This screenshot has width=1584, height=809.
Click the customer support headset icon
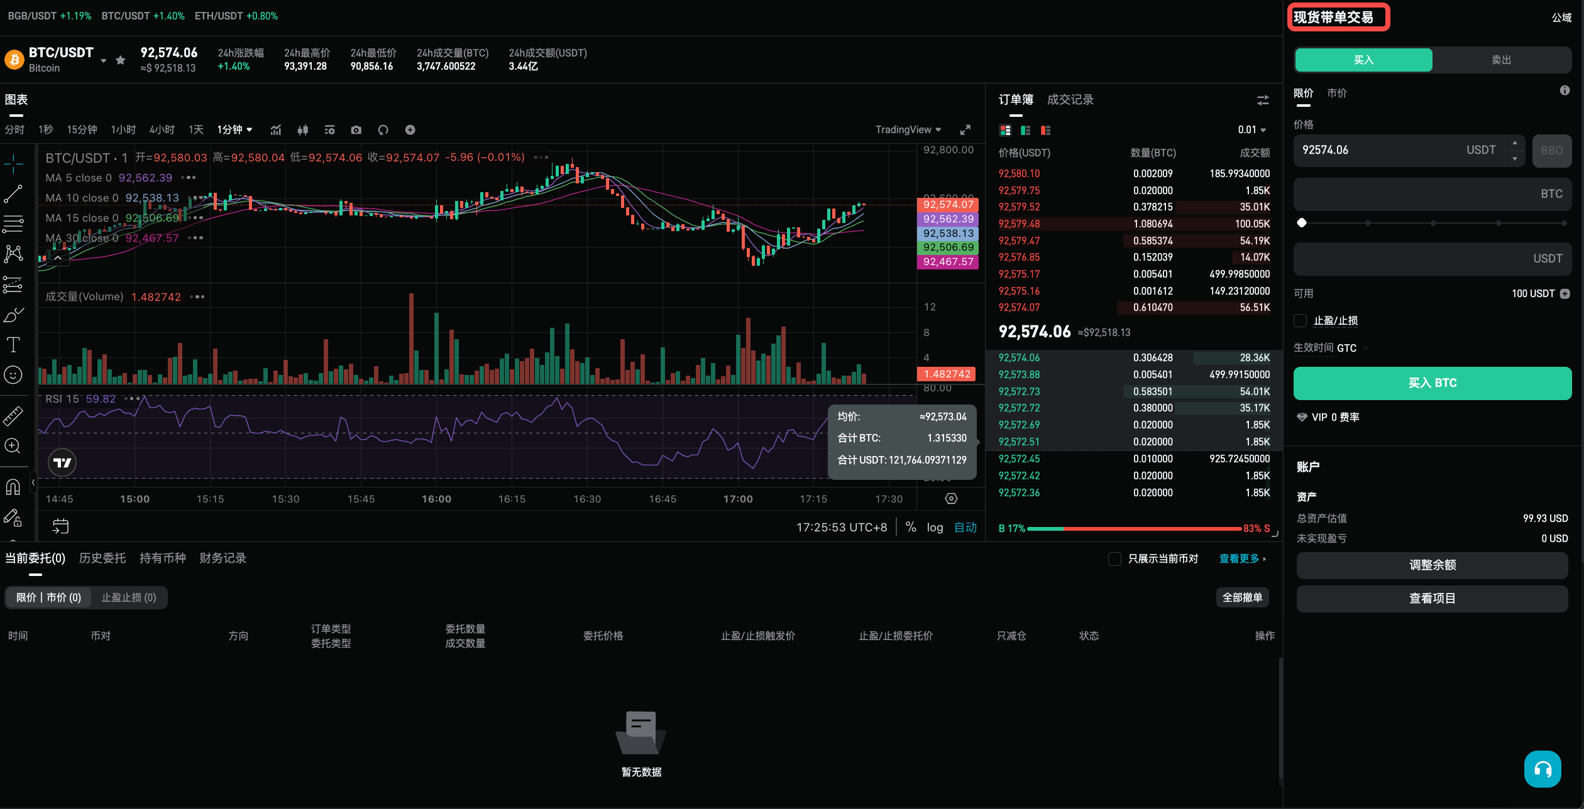[1542, 769]
